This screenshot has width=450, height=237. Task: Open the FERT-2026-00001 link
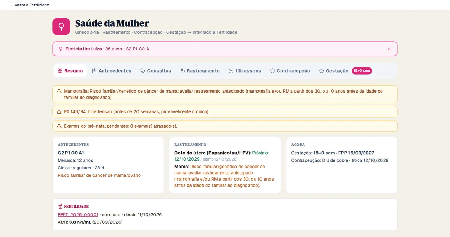tap(78, 215)
